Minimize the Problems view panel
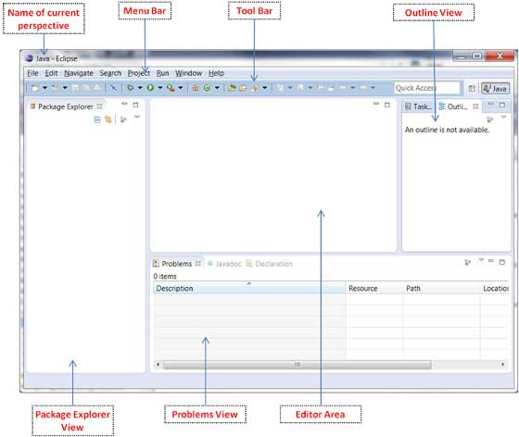The image size is (519, 437). [x=491, y=261]
